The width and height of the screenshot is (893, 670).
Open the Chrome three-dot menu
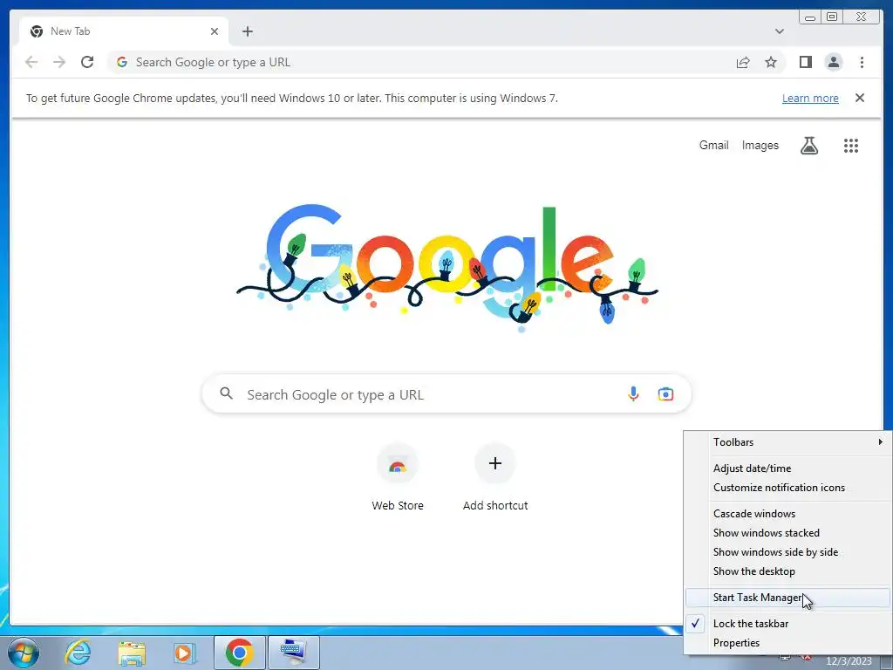pos(862,62)
